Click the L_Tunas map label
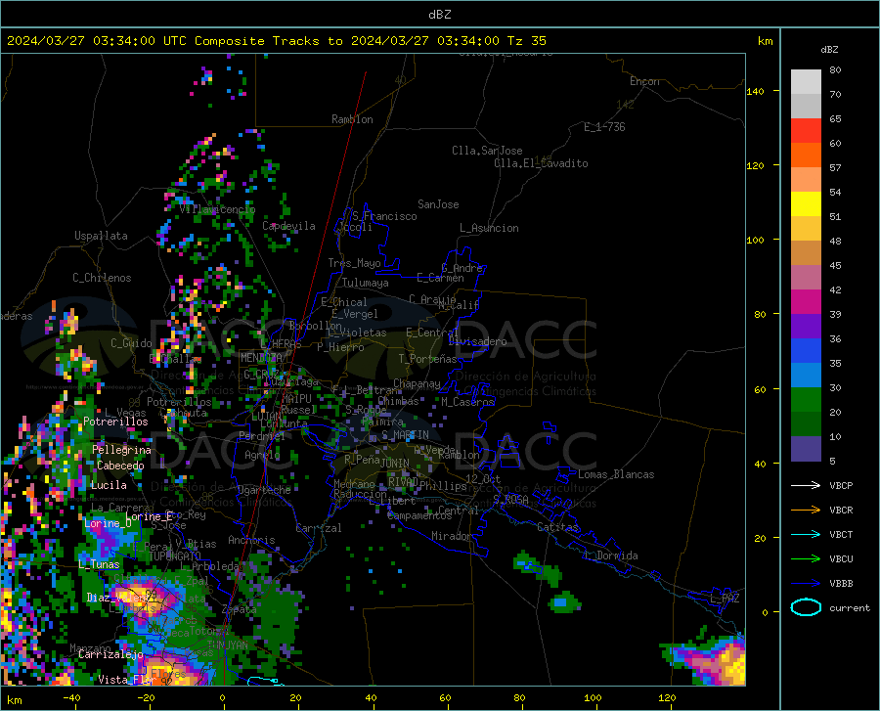The height and width of the screenshot is (711, 880). 99,564
